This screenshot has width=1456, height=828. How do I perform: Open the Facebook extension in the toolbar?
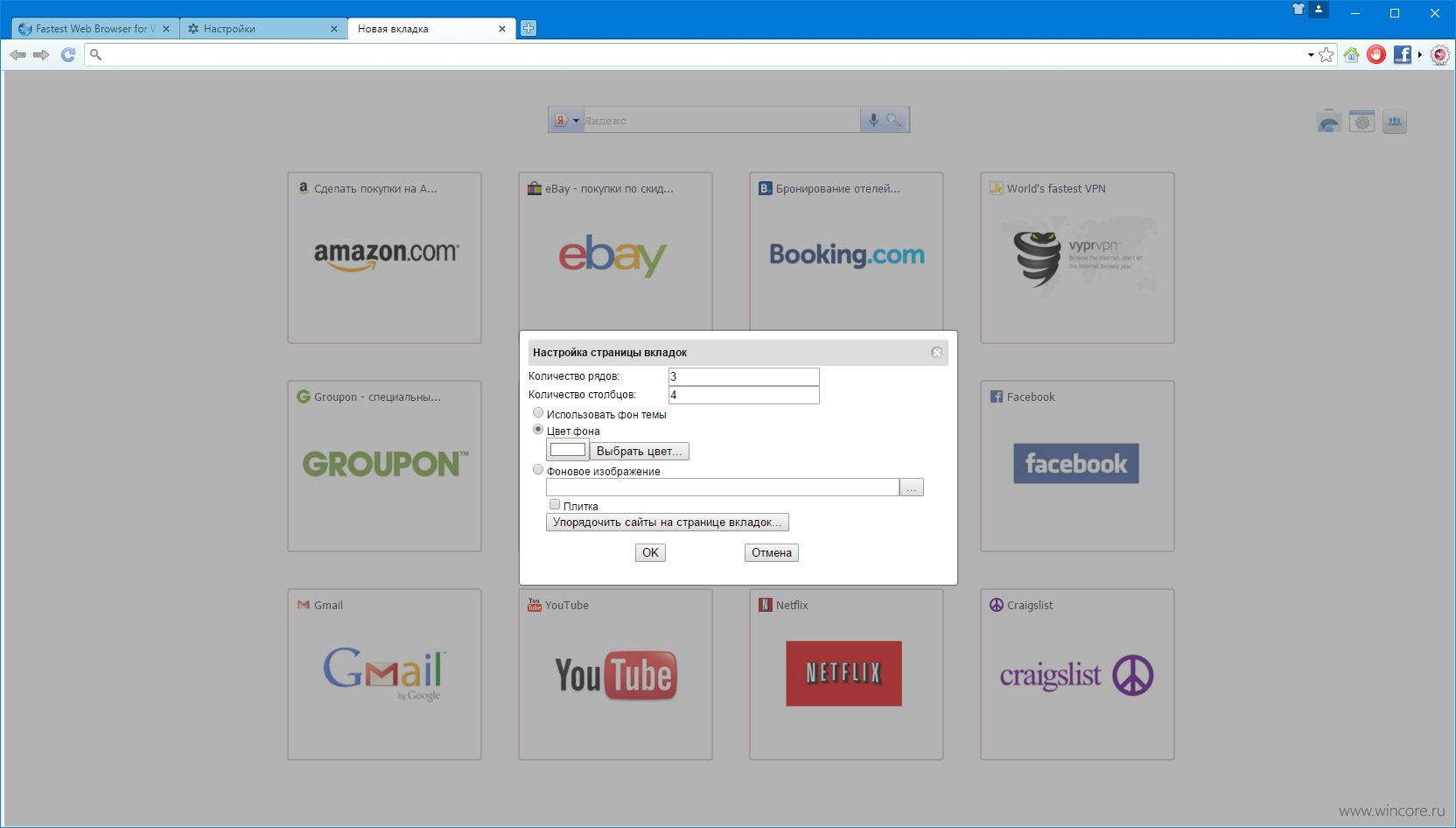click(1402, 55)
